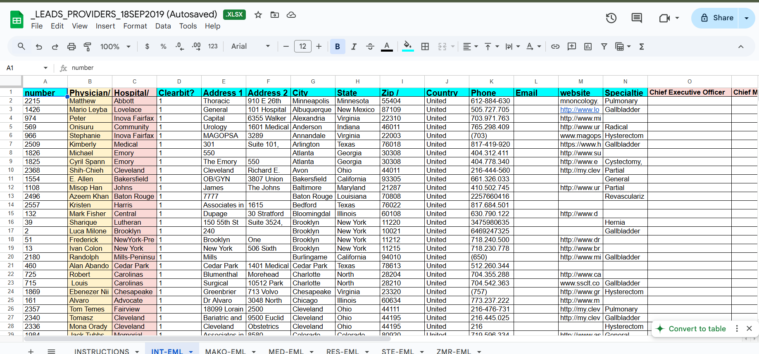Click the font size field

click(x=302, y=46)
